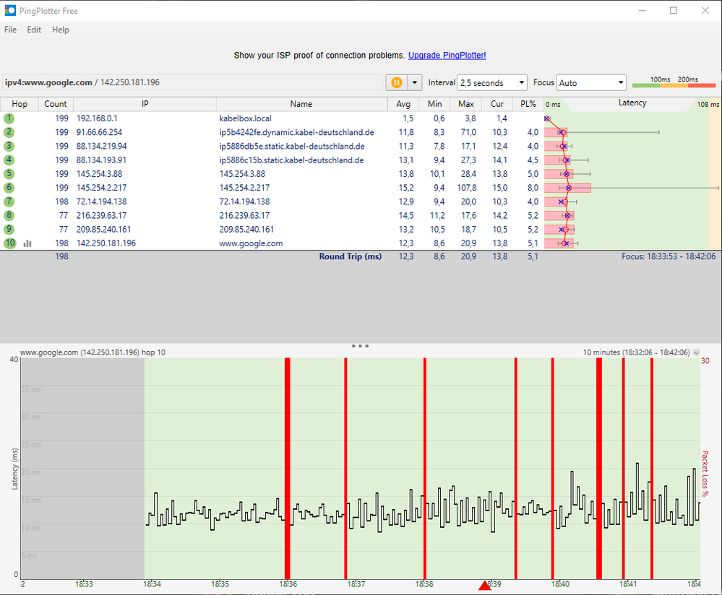Select the www.google.com name cell in hop 10
The image size is (722, 595).
251,243
